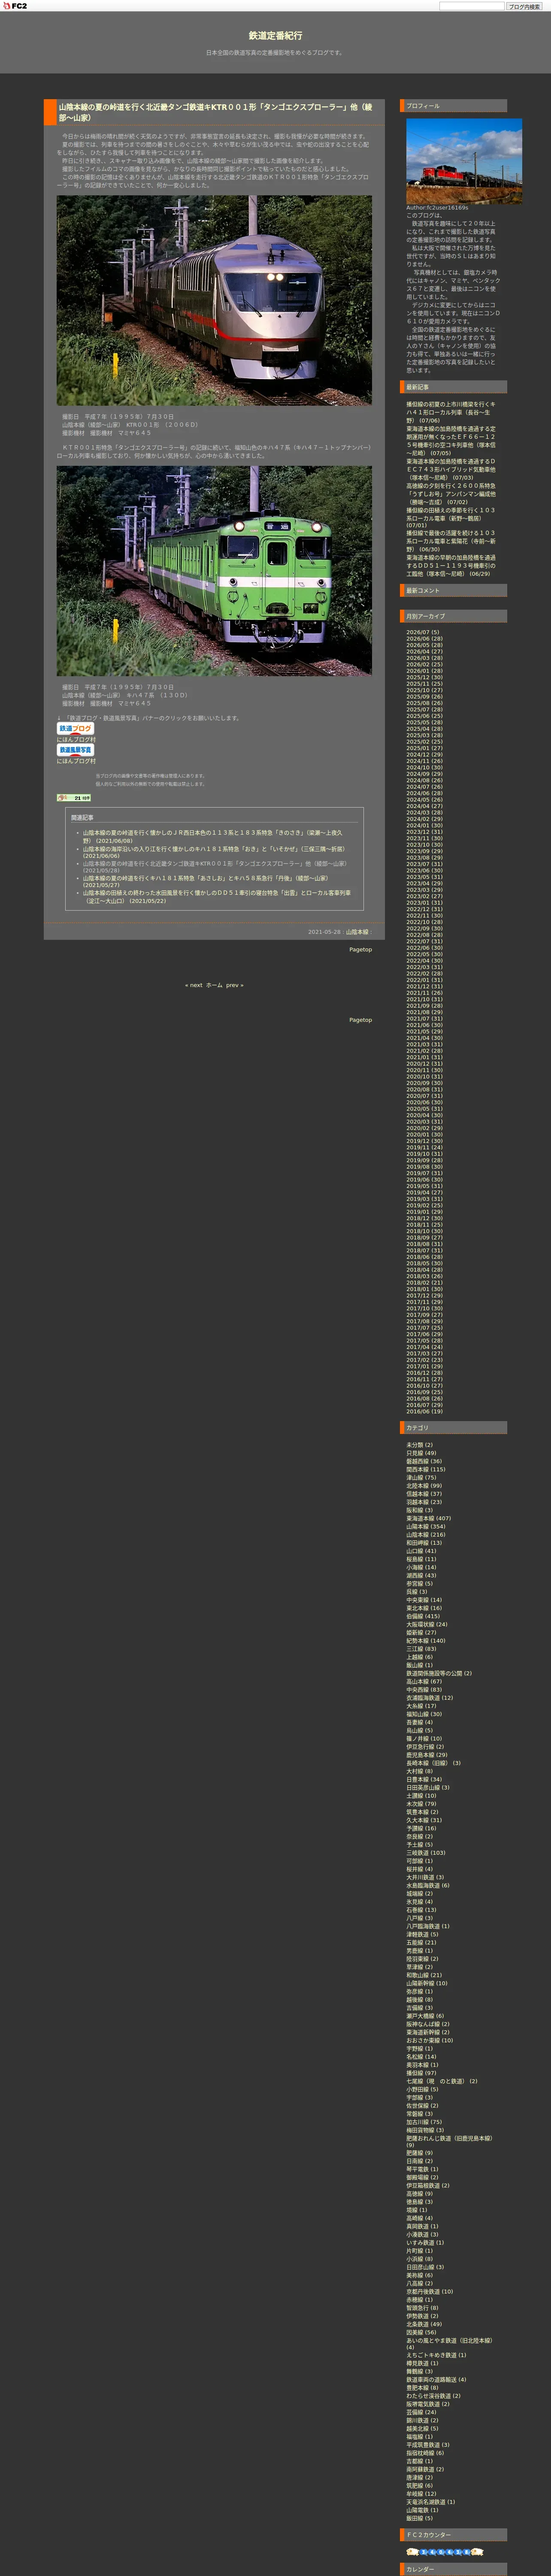The image size is (551, 2576).
Task: Open the 2026/07 (5) monthly archive
Action: coord(423,632)
